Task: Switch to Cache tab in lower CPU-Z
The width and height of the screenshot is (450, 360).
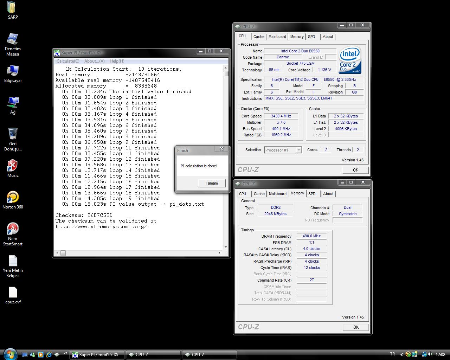Action: (x=259, y=194)
